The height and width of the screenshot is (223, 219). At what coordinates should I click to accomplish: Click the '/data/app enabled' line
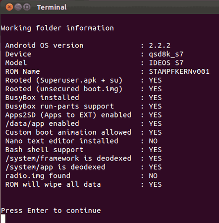(x=83, y=124)
